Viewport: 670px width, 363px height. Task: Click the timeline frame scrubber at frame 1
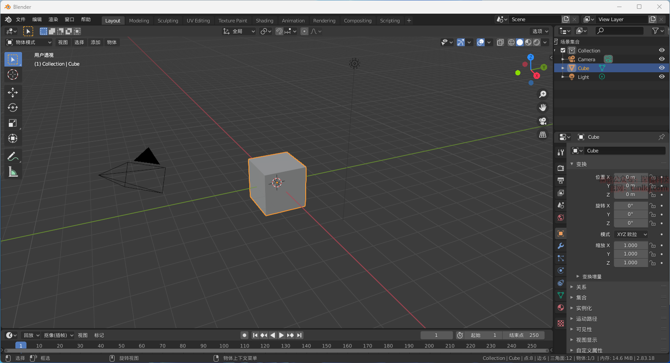[x=21, y=346]
